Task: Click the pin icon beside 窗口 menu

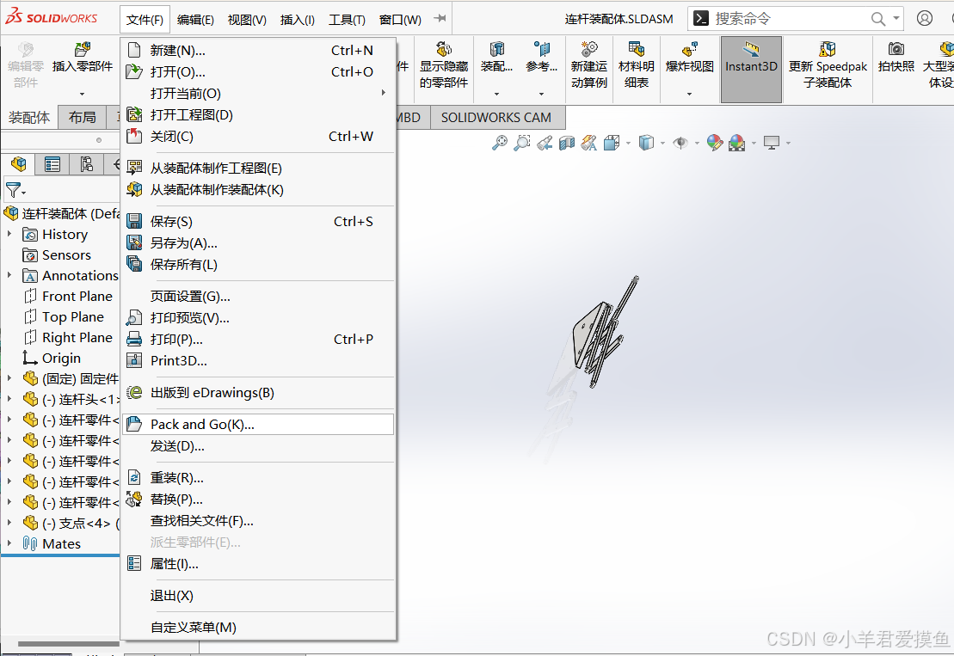Action: tap(440, 19)
